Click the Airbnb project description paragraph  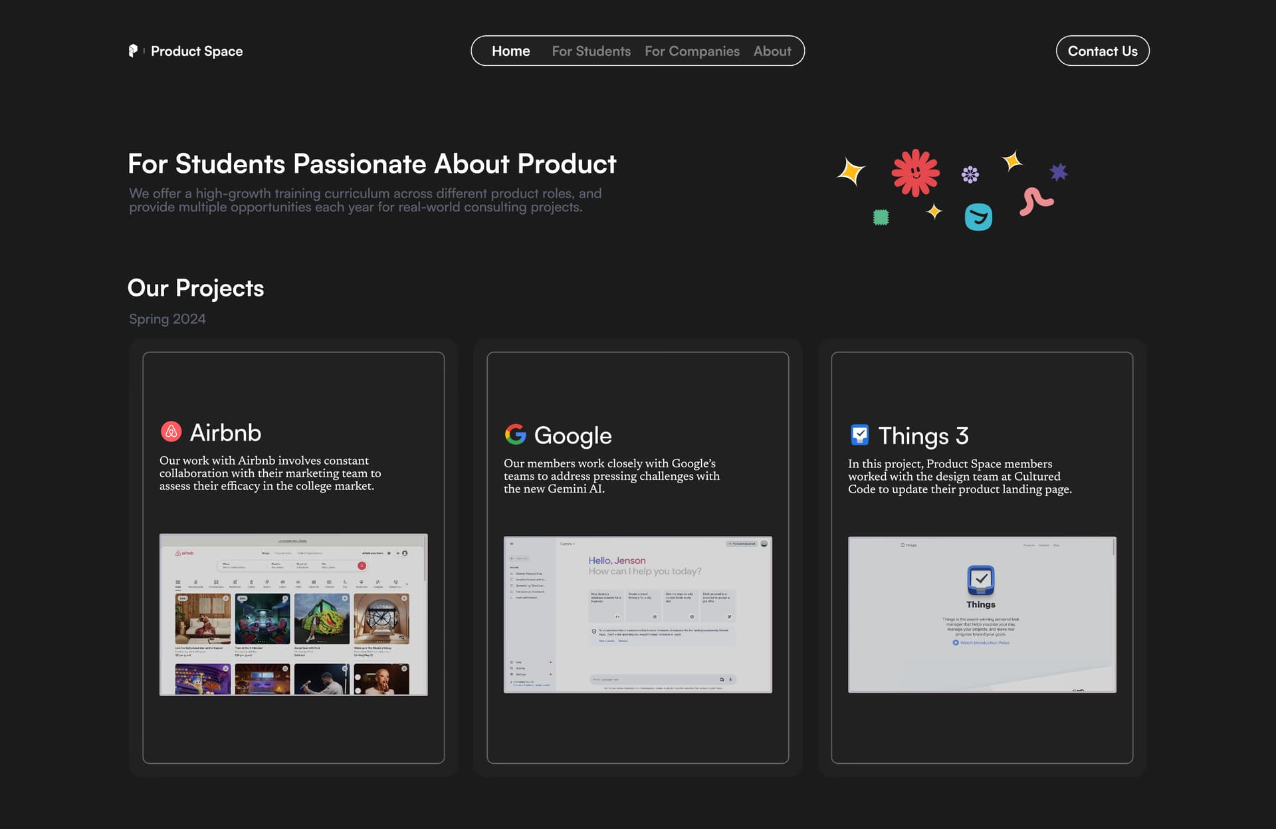(x=270, y=473)
